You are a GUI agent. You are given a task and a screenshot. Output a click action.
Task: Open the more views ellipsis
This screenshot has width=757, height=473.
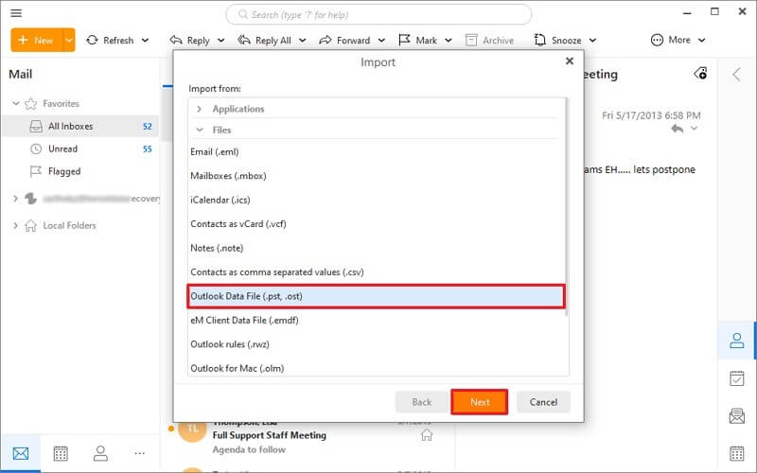pos(139,454)
